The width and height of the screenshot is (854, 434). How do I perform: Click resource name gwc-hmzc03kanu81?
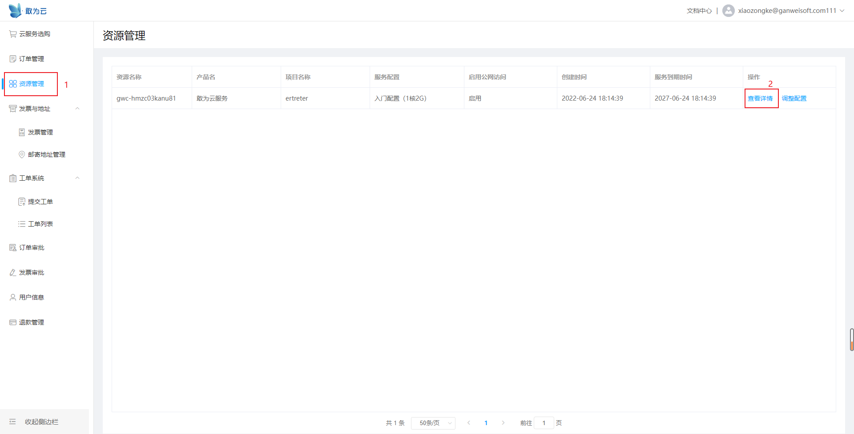click(146, 98)
